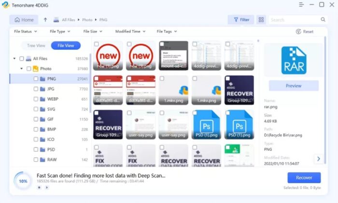Select the File View tab
Viewport: 338px width, 203px height.
[66, 45]
